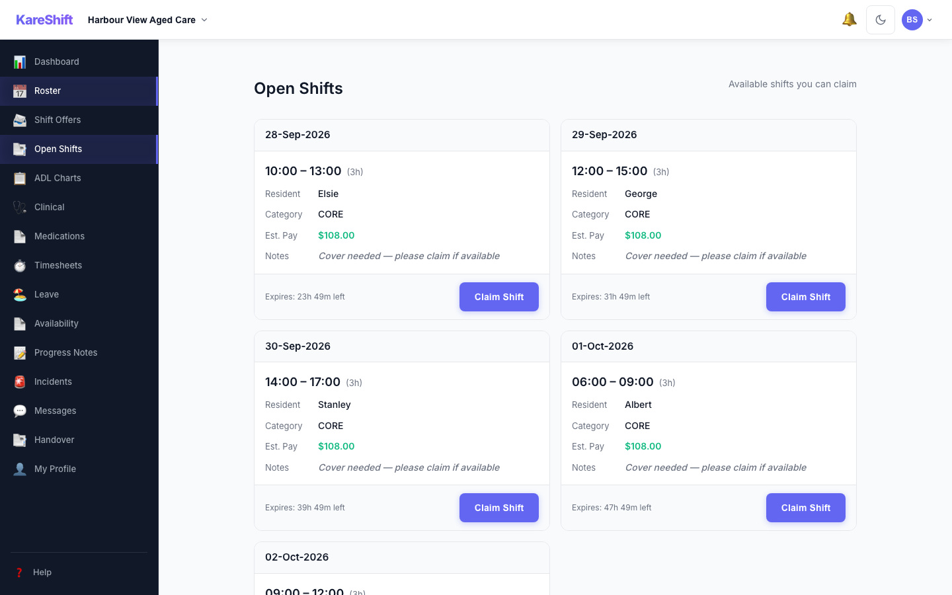Open the ADL Charts clipboard icon
This screenshot has height=595, width=952.
[20, 178]
